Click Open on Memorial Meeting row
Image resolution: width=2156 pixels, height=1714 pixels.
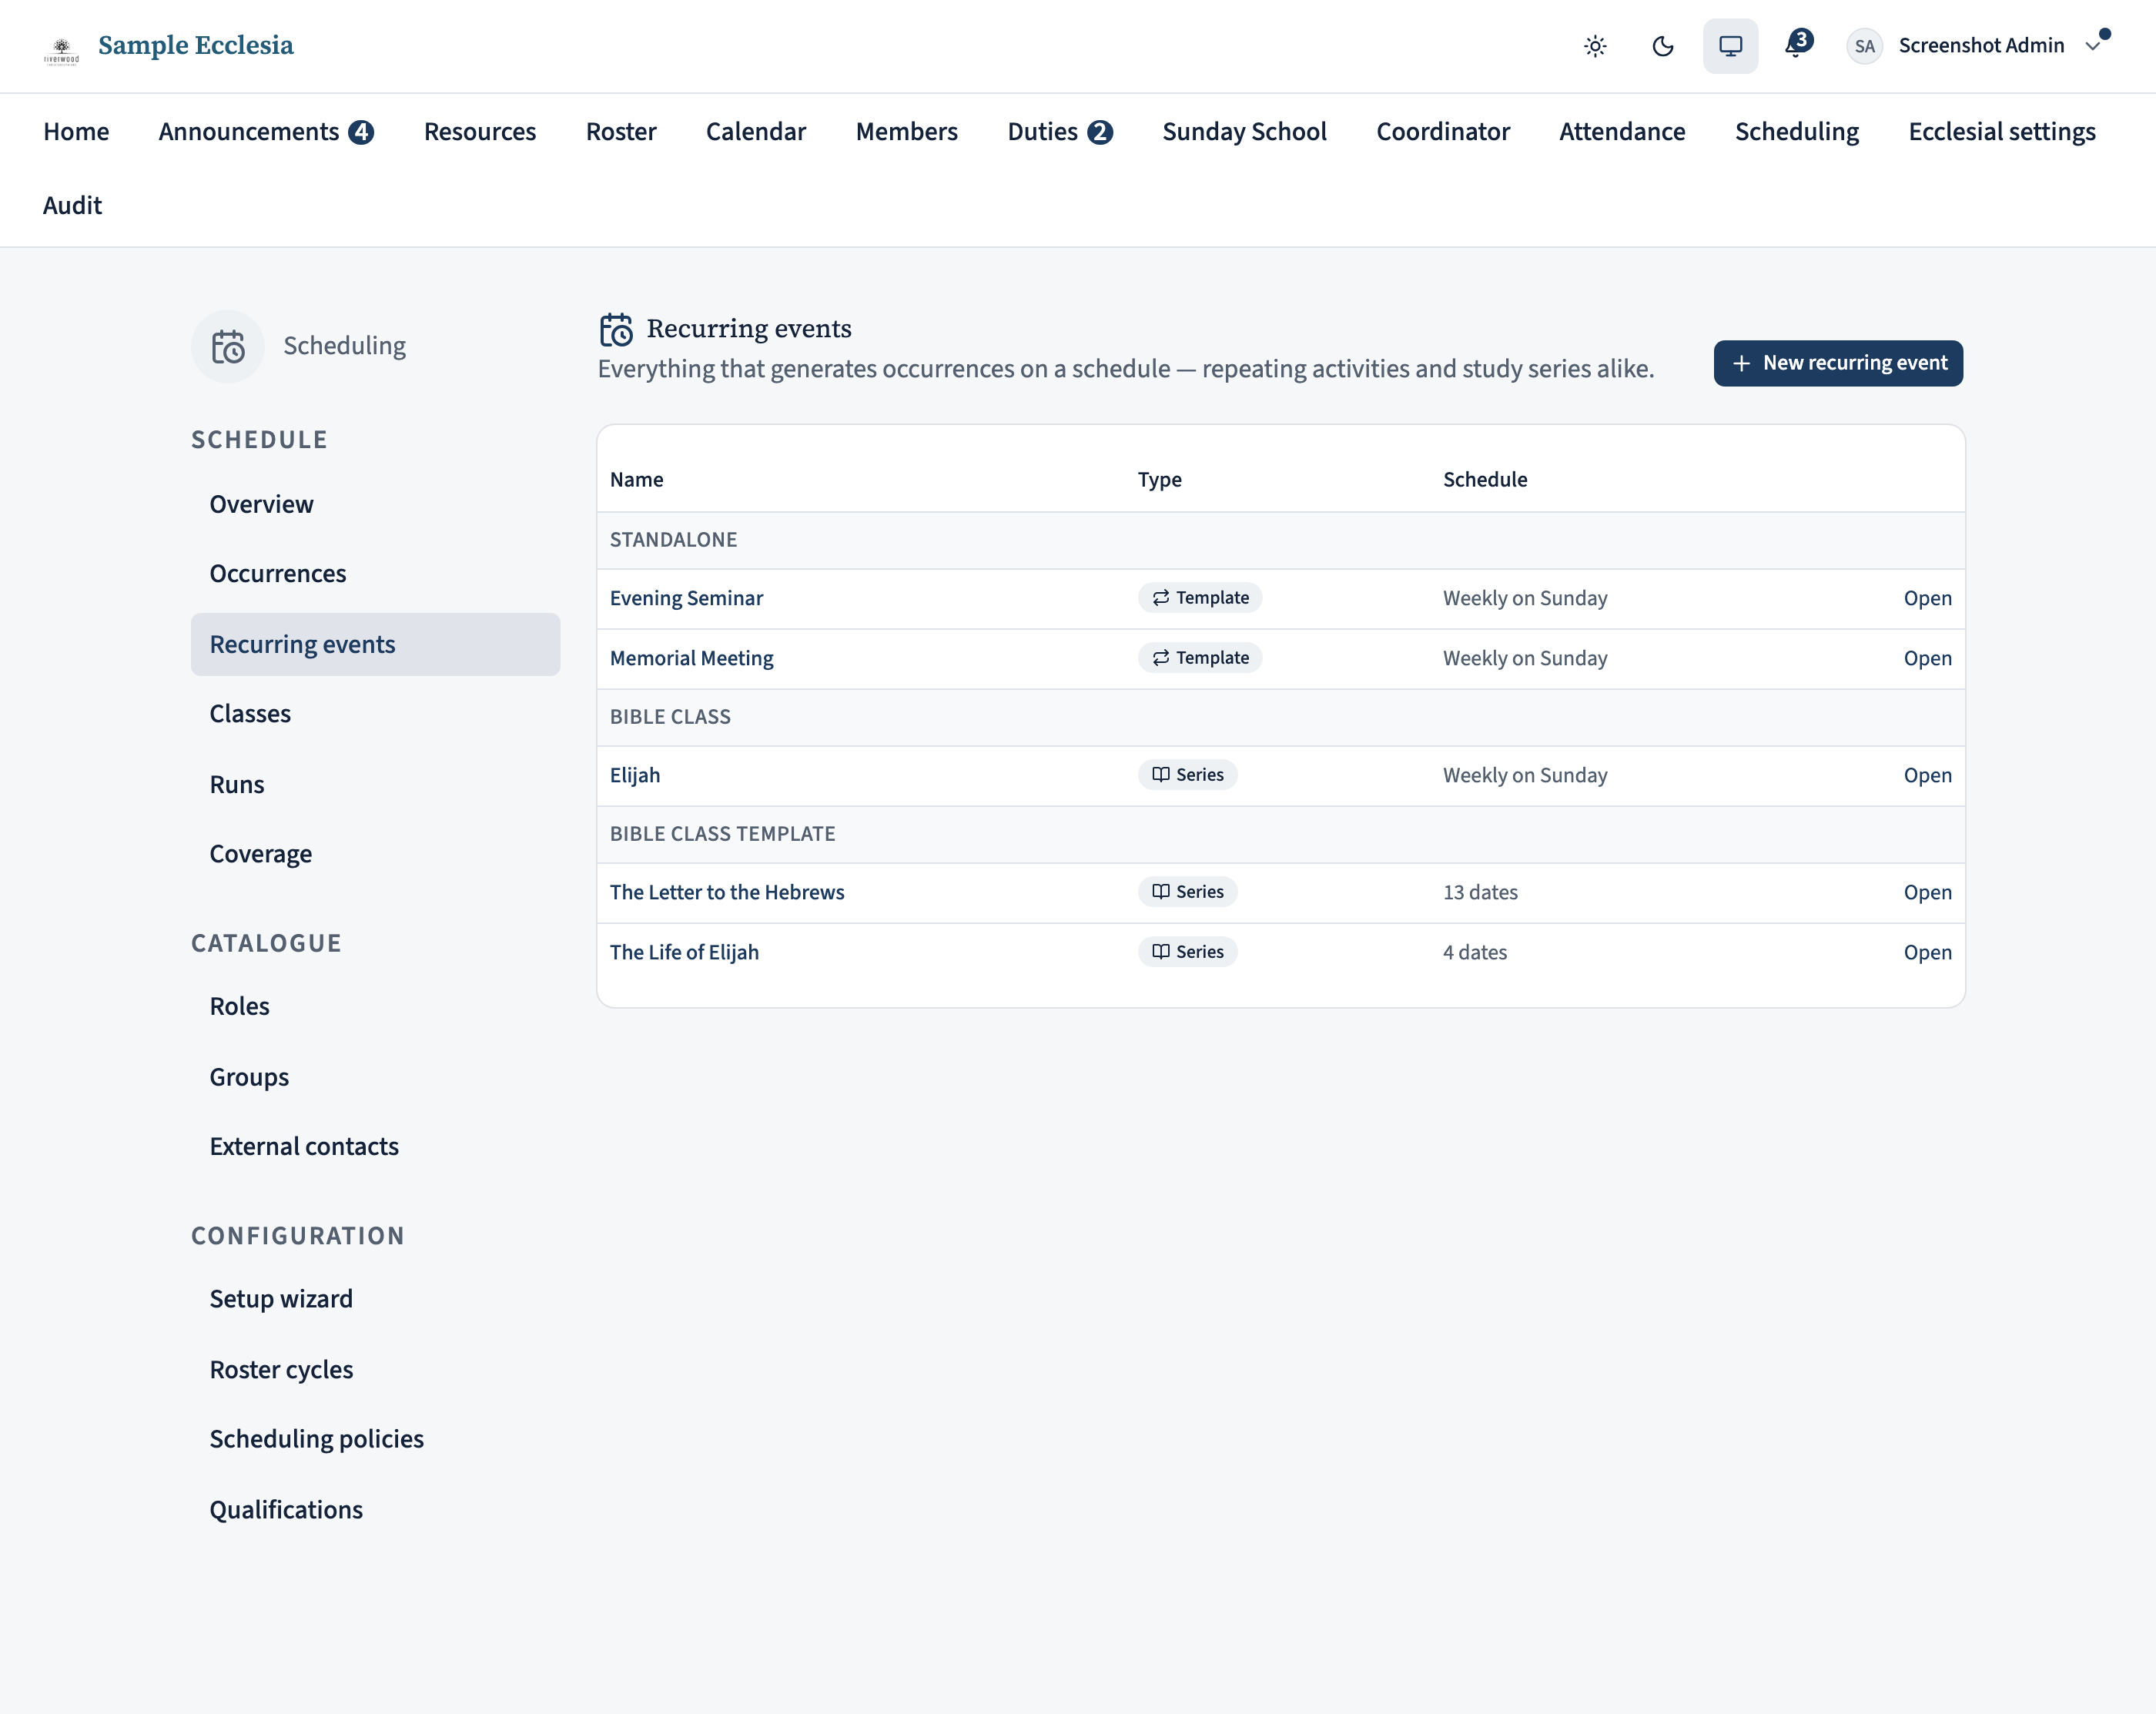[x=1927, y=658]
